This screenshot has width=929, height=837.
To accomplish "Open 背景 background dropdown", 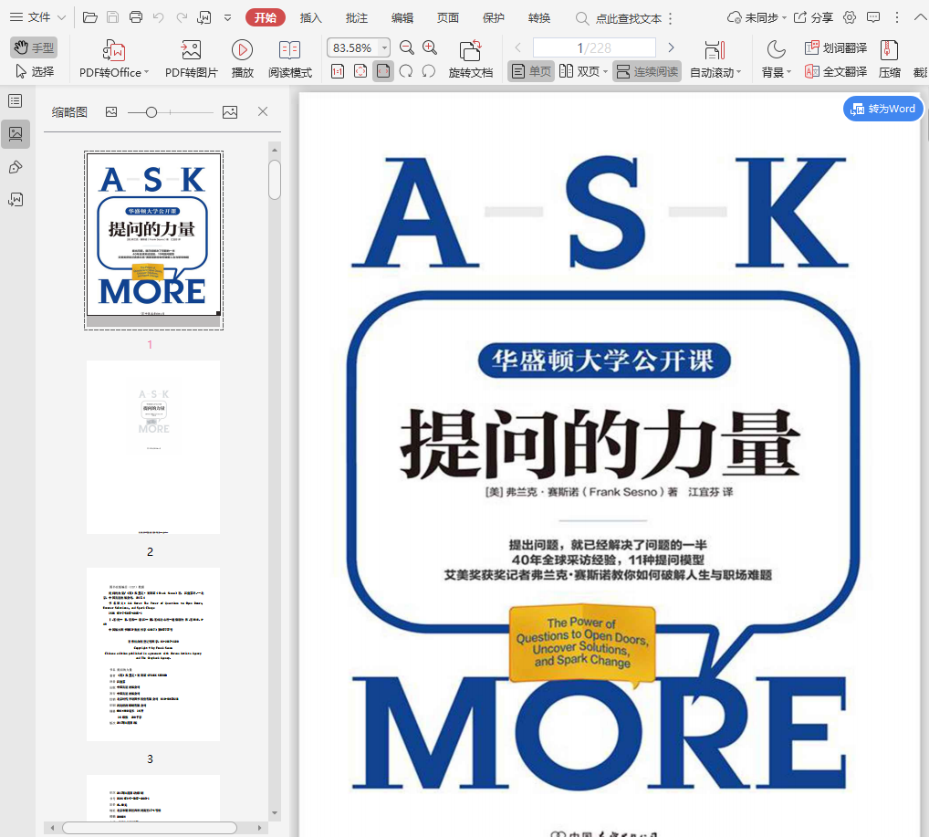I will (776, 58).
